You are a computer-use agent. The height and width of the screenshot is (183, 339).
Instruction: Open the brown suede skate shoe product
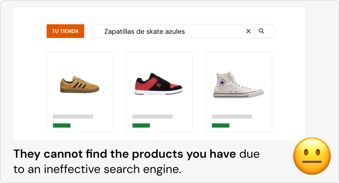point(80,84)
